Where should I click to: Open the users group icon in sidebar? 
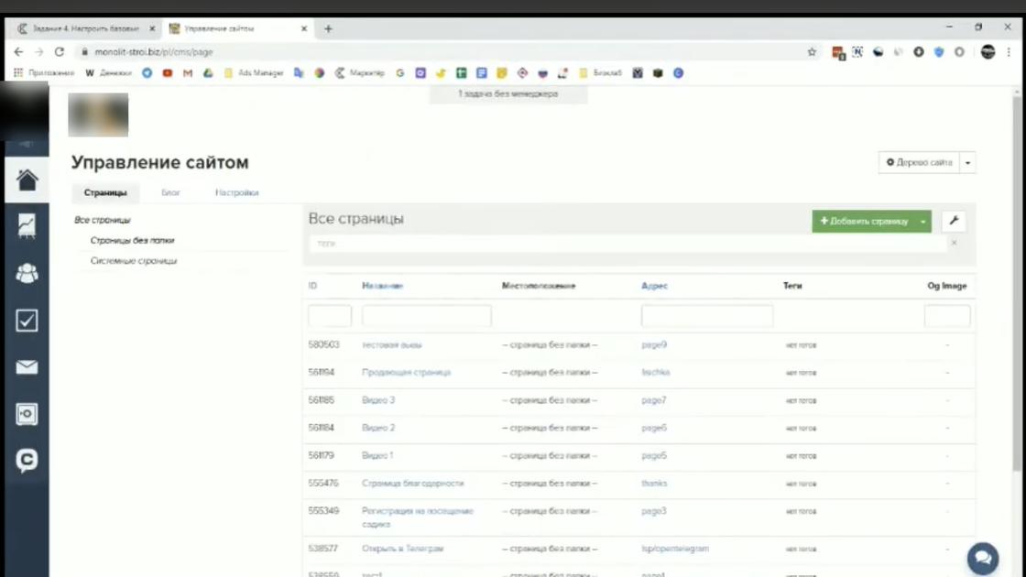pyautogui.click(x=27, y=273)
